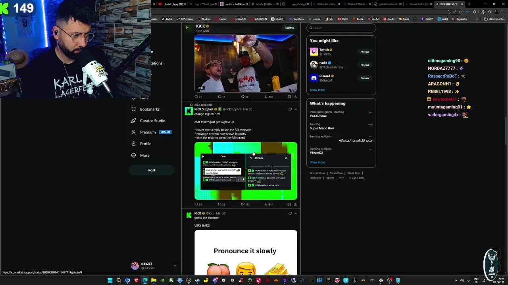Share the video post

295,97
